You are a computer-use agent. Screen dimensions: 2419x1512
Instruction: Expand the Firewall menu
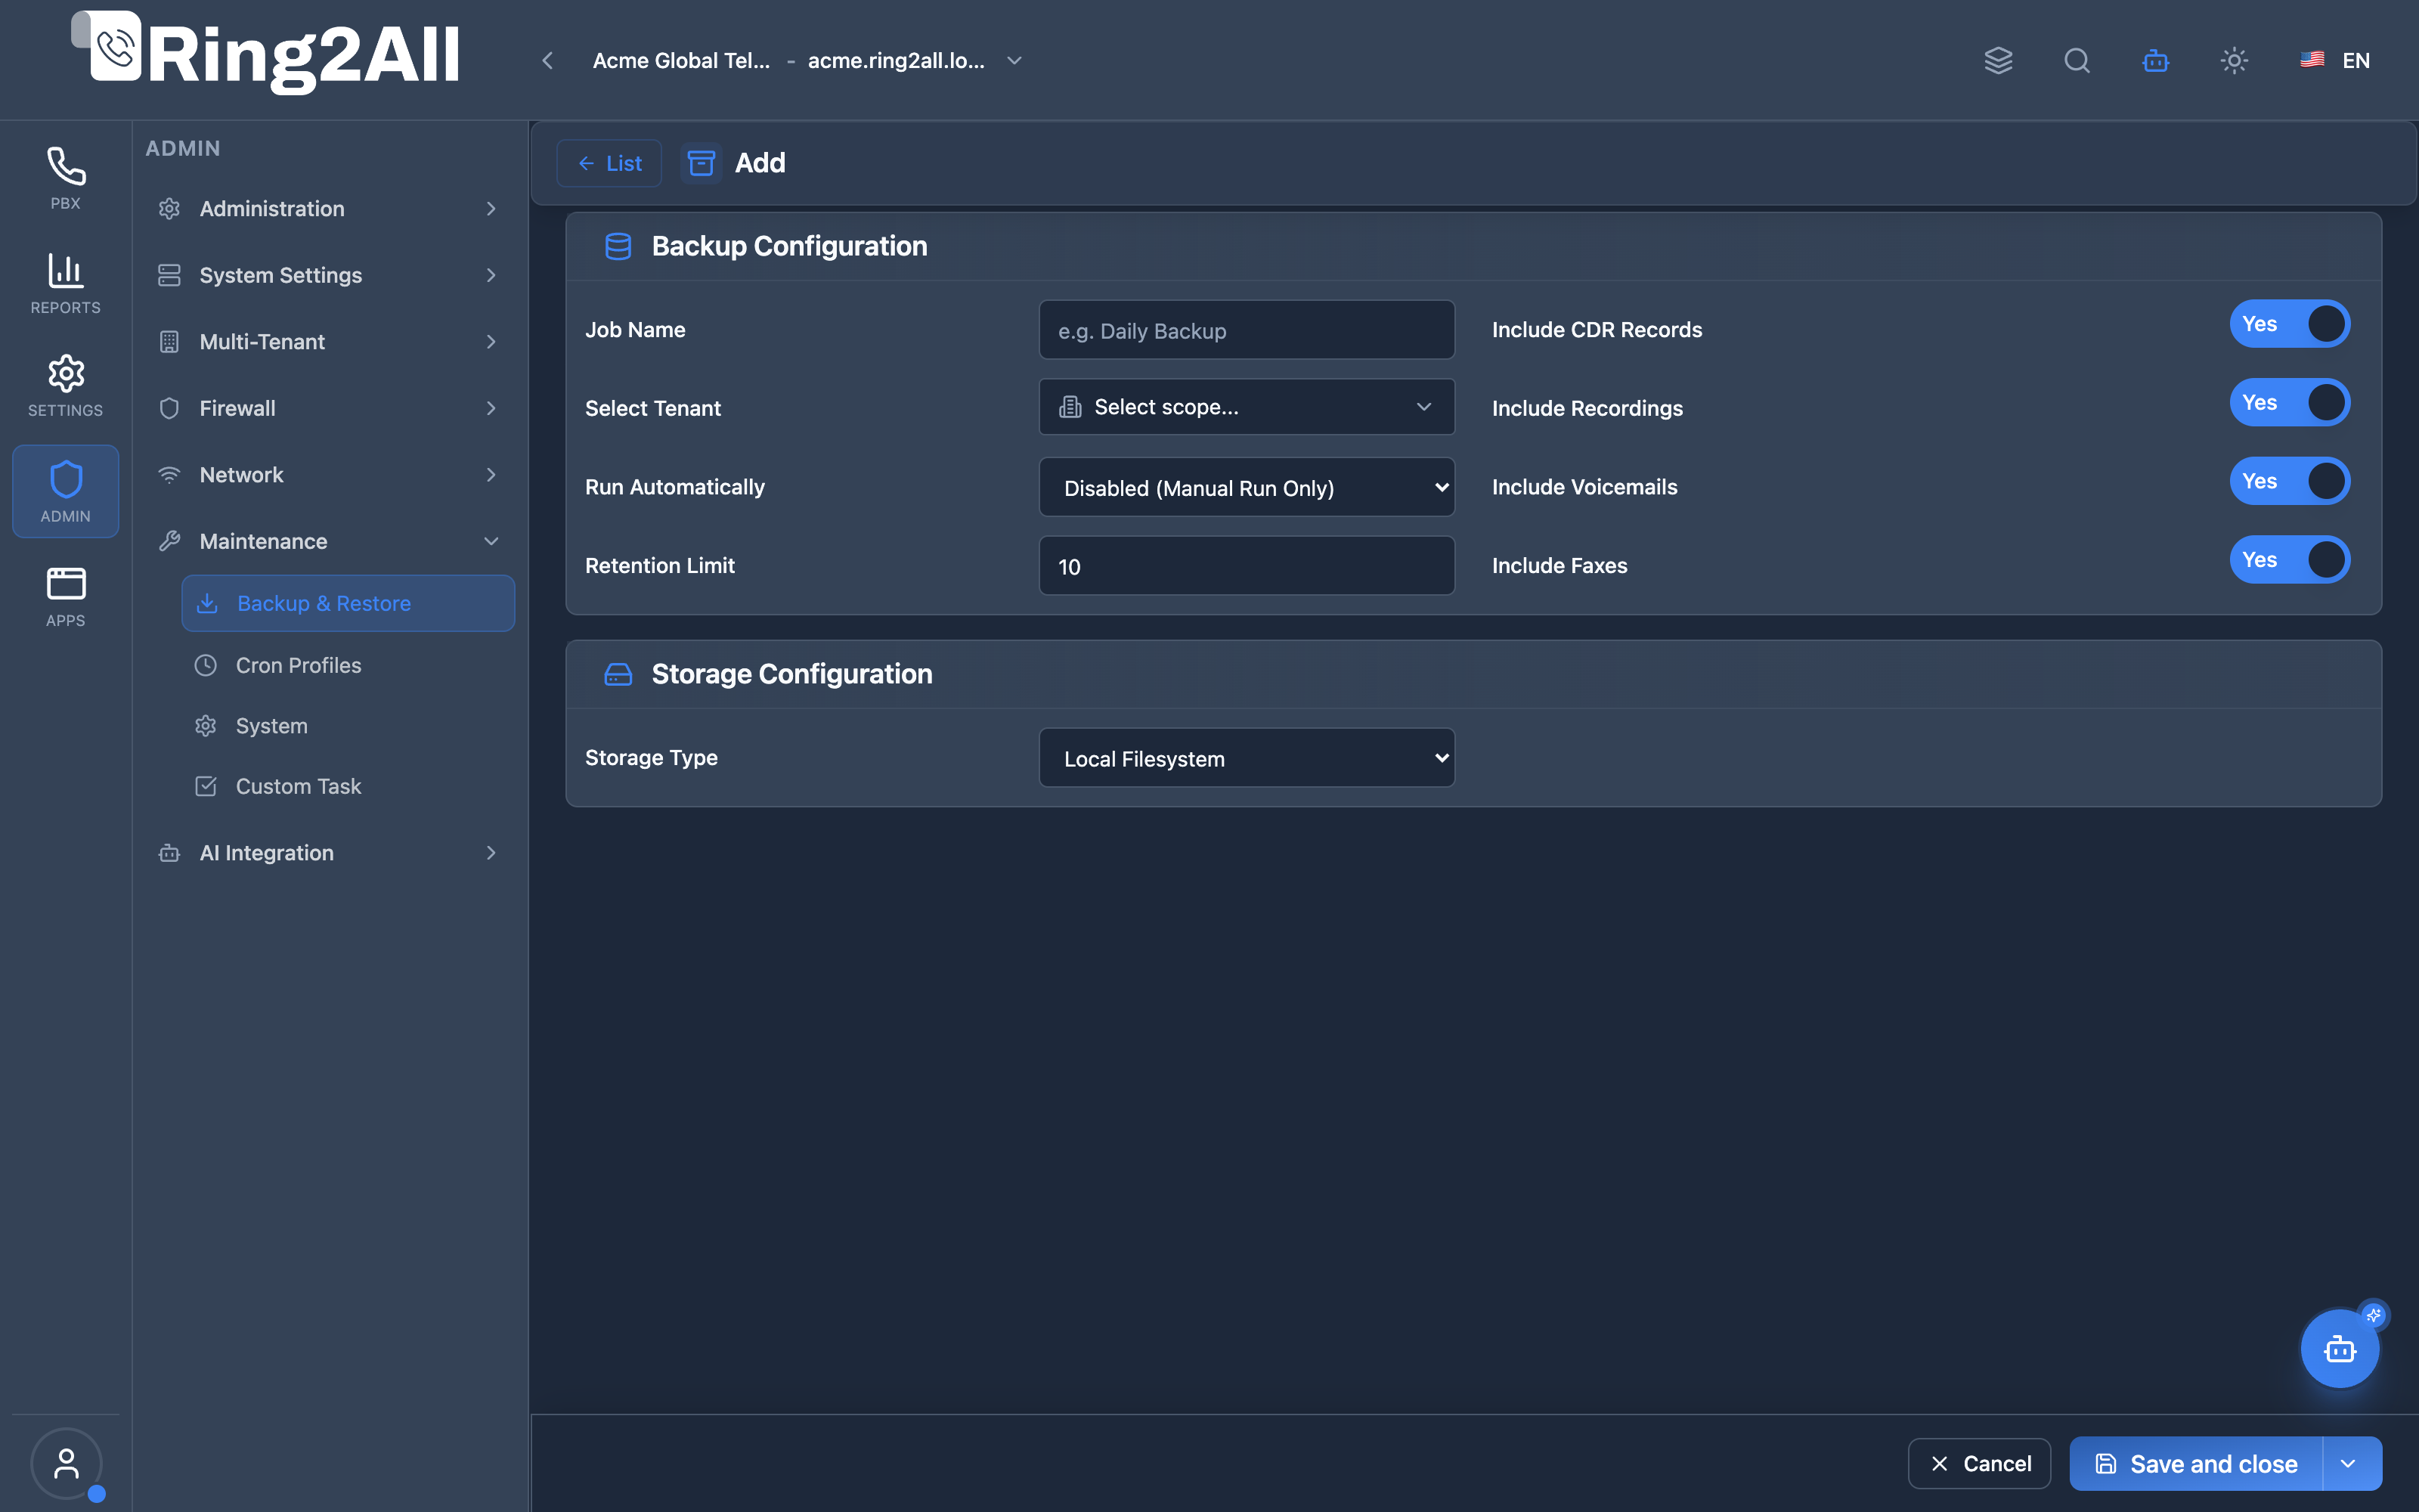click(x=328, y=408)
